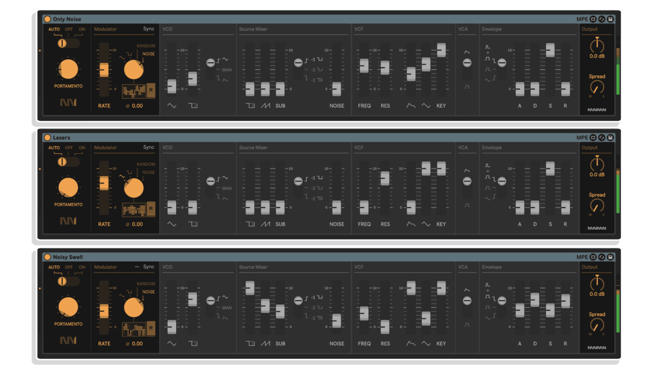The image size is (657, 369).
Task: Toggle the Lasers device on/off button
Action: tap(47, 138)
